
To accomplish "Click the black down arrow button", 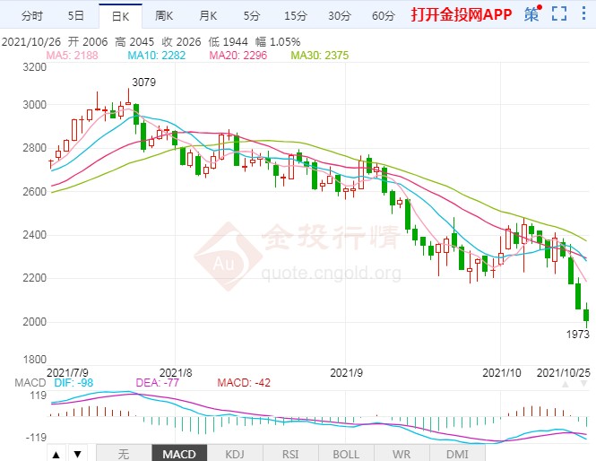I will tap(78, 454).
